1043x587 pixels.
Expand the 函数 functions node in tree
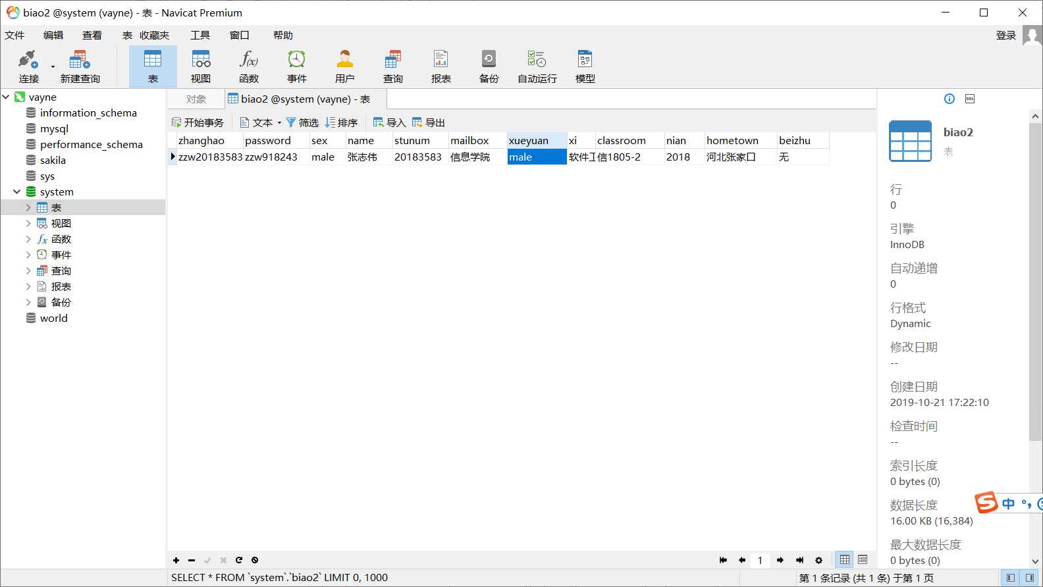pyautogui.click(x=28, y=239)
